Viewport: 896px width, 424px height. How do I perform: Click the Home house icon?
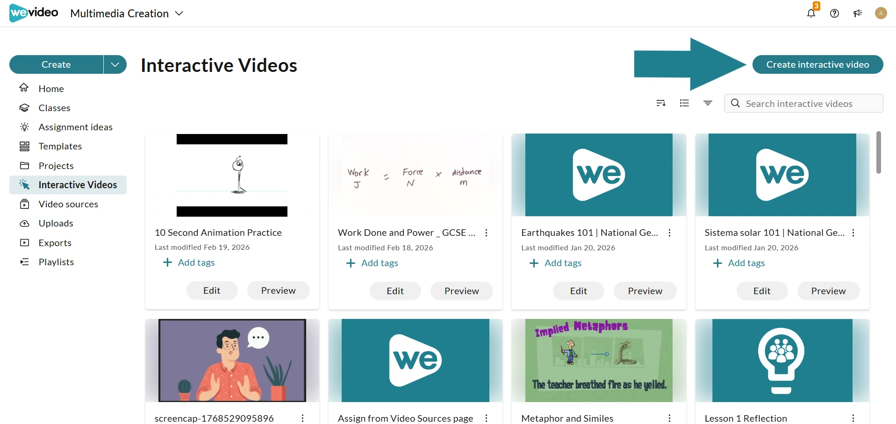[x=24, y=88]
